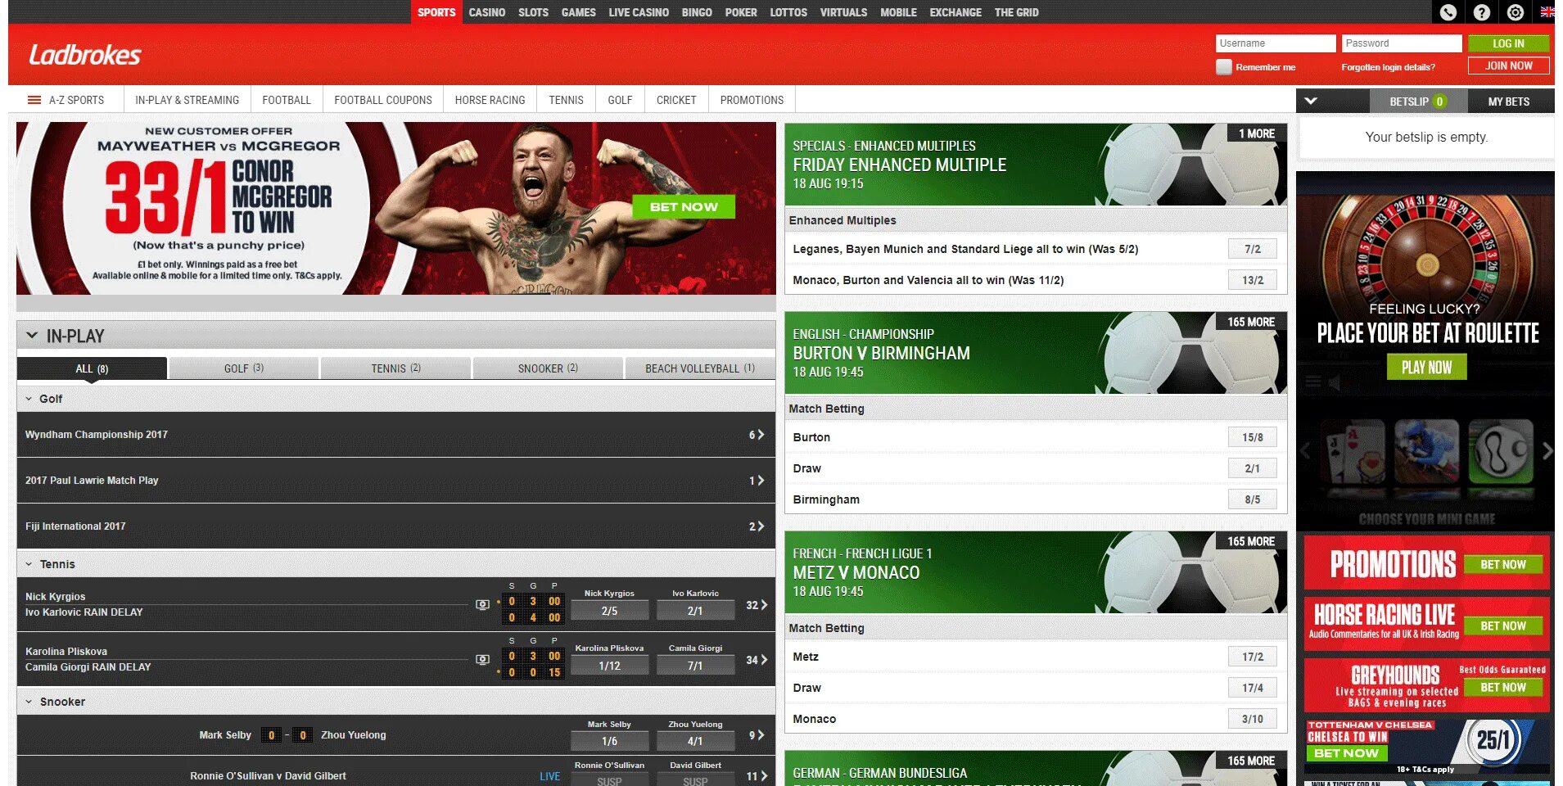Click the next arrow in mini game carousel
The width and height of the screenshot is (1563, 786).
[1547, 450]
